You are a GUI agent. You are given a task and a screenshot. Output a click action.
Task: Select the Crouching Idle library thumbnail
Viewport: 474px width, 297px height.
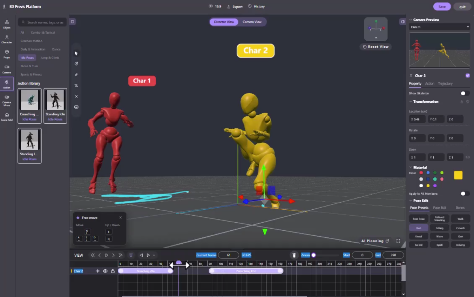click(x=30, y=106)
